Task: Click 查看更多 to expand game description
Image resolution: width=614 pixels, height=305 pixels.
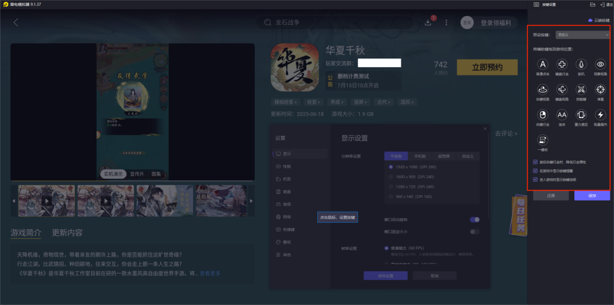Action: click(x=210, y=273)
